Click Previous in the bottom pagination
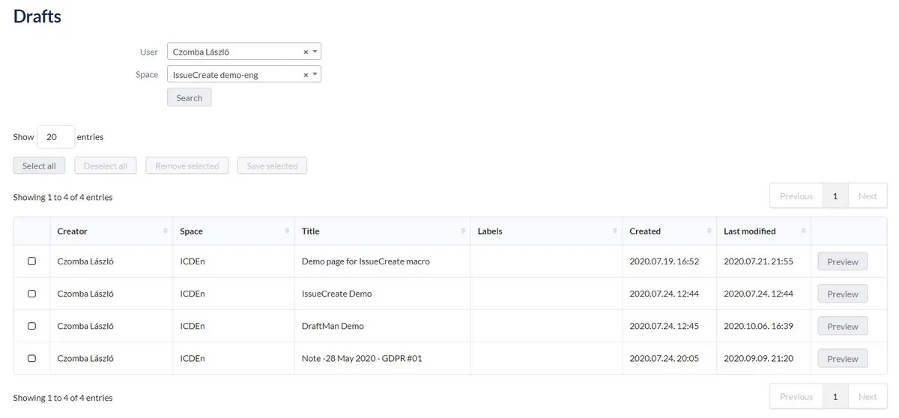This screenshot has height=418, width=899. 796,396
